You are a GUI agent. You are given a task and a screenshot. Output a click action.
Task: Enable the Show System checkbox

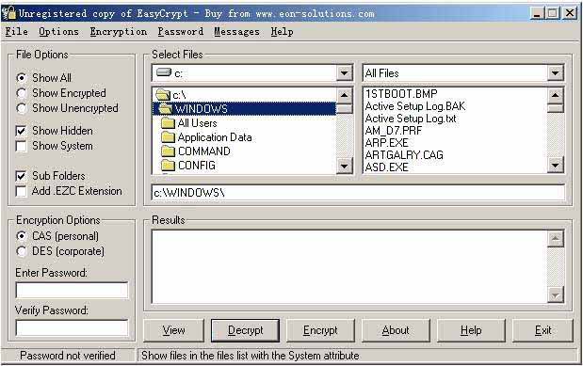pyautogui.click(x=22, y=146)
